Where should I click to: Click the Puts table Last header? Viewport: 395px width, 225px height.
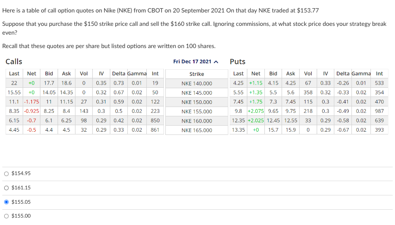coord(238,73)
